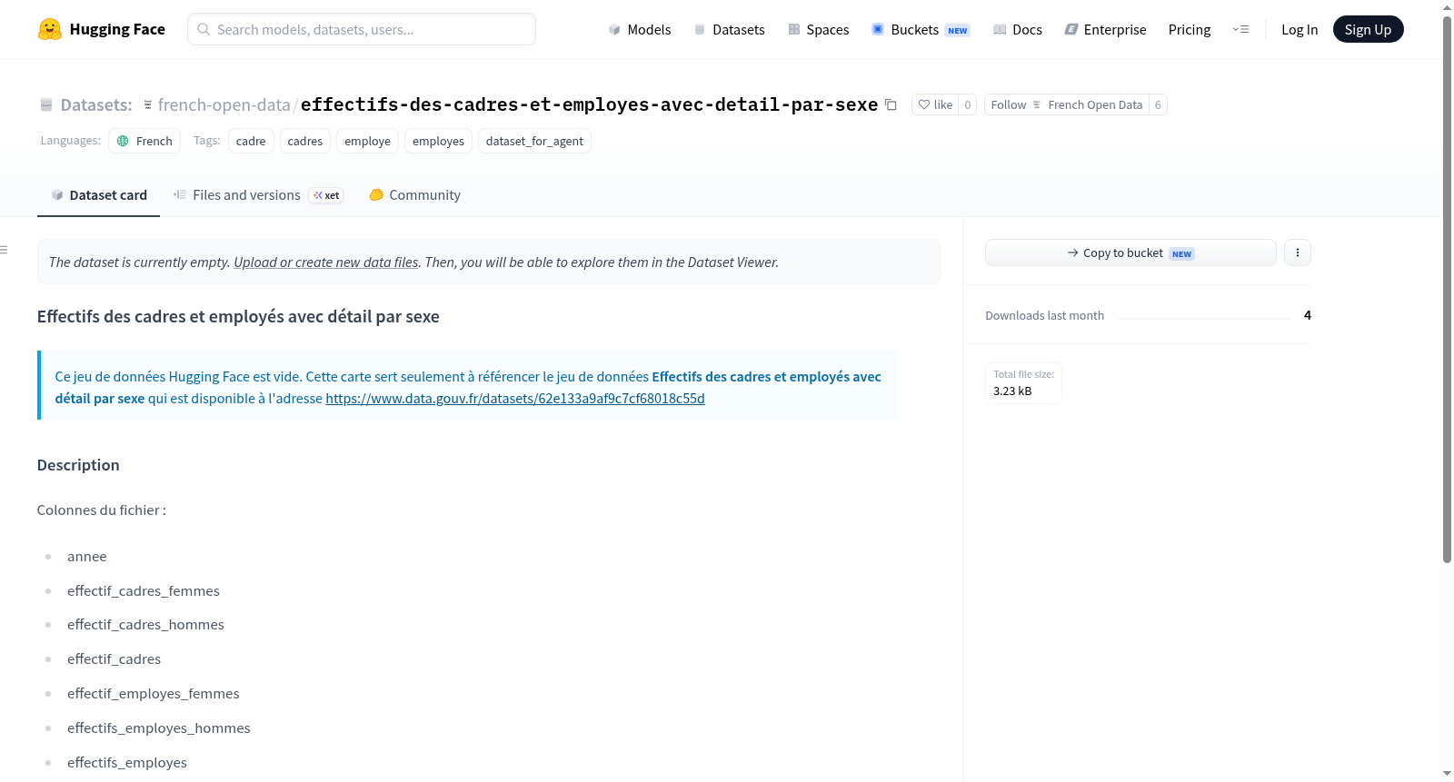
Task: Click the Description heading
Action: [78, 465]
